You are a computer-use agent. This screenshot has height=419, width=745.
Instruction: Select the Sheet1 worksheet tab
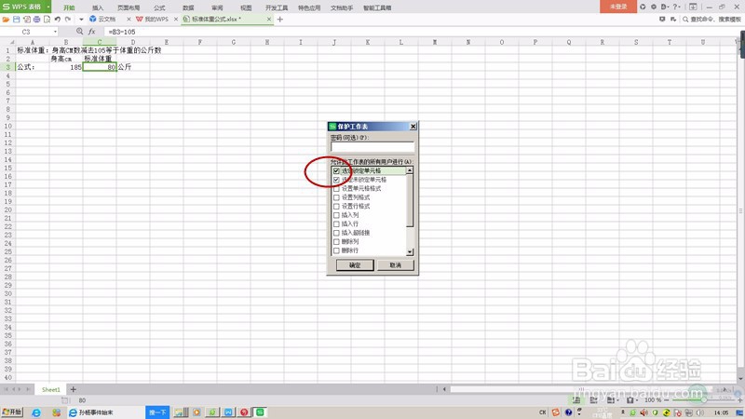pyautogui.click(x=51, y=389)
